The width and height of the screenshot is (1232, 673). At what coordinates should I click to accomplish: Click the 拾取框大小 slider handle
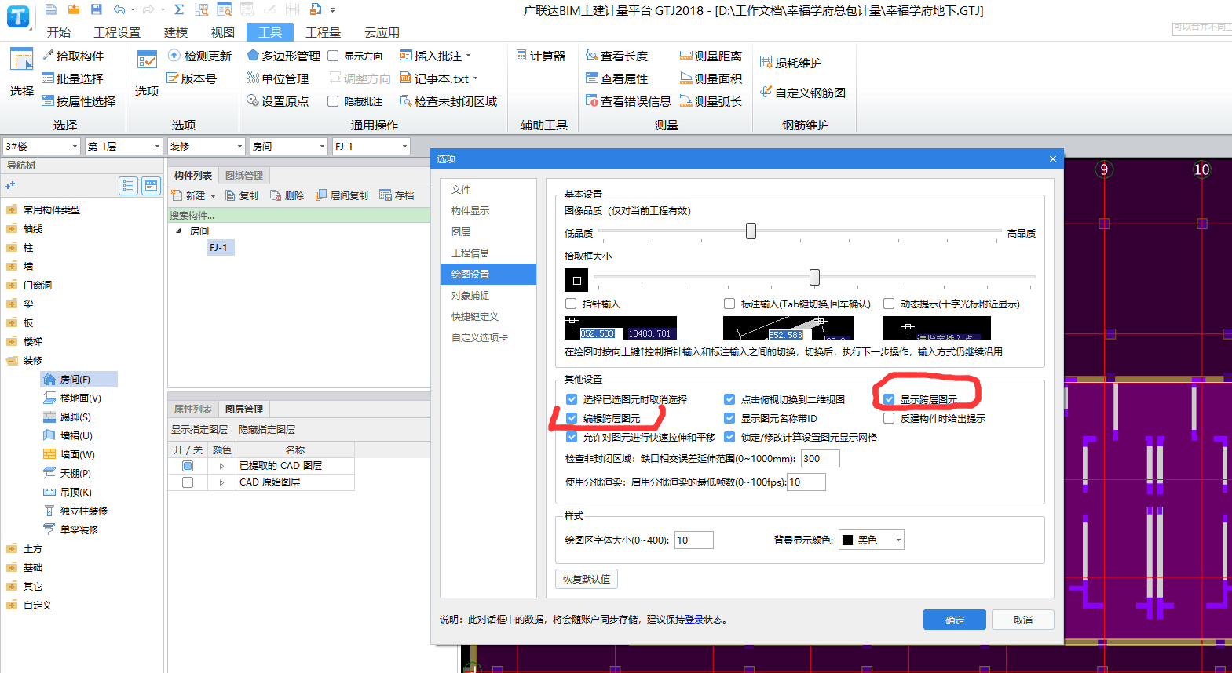pos(814,277)
